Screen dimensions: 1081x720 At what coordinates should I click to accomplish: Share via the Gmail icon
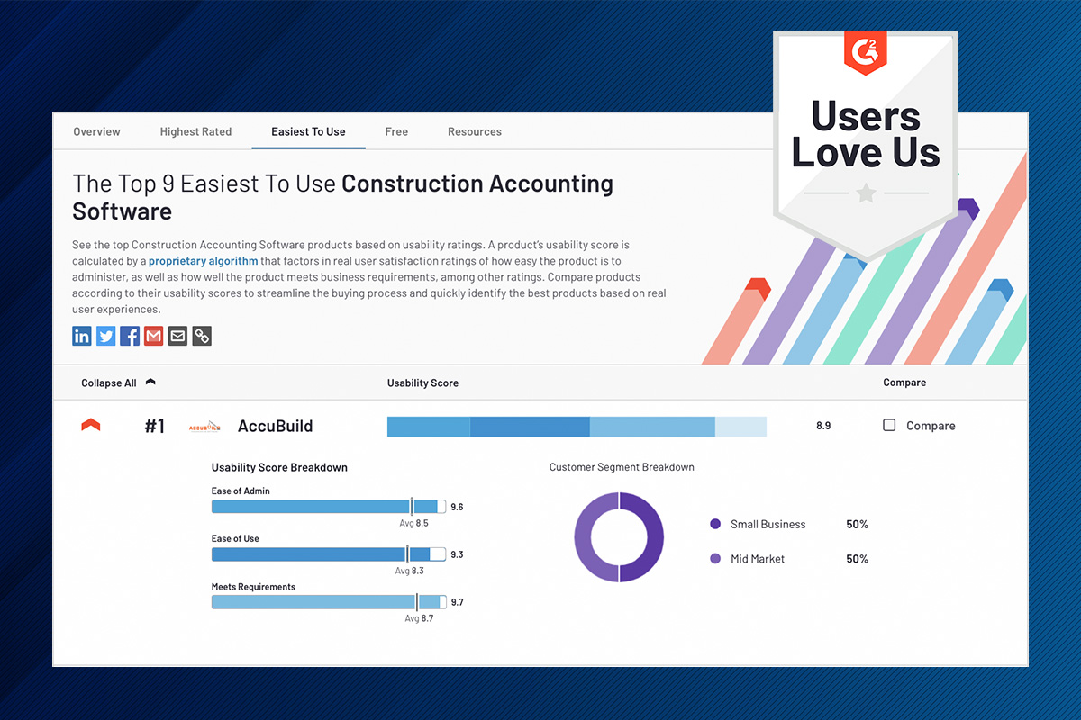154,336
